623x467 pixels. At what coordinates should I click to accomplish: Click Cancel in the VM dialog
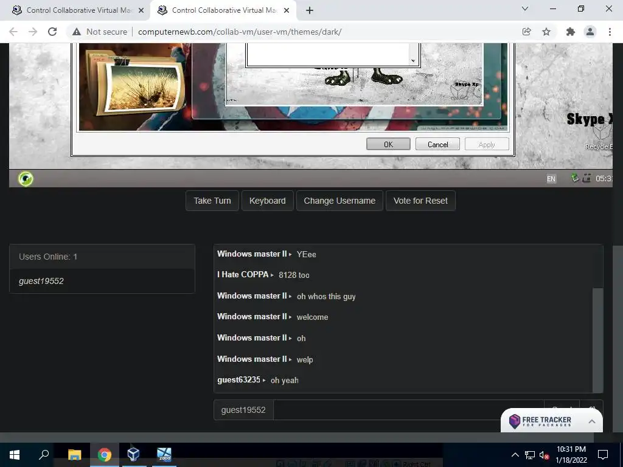click(437, 144)
